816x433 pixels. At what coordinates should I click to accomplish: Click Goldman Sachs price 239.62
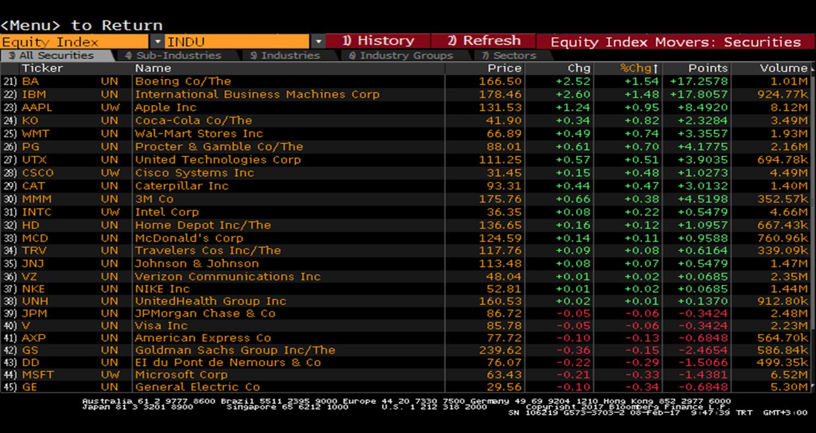(500, 351)
